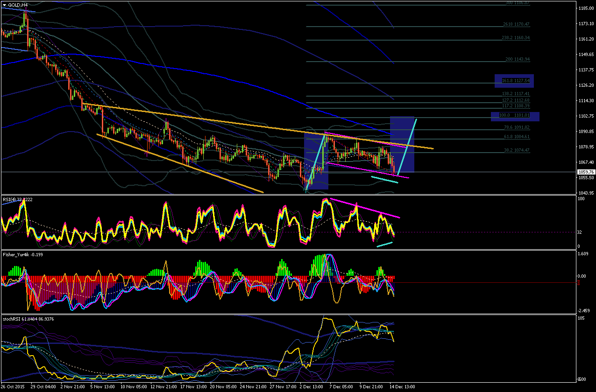Click the 238.2 1160.34 Fibonacci label
596x392 pixels.
click(x=515, y=38)
